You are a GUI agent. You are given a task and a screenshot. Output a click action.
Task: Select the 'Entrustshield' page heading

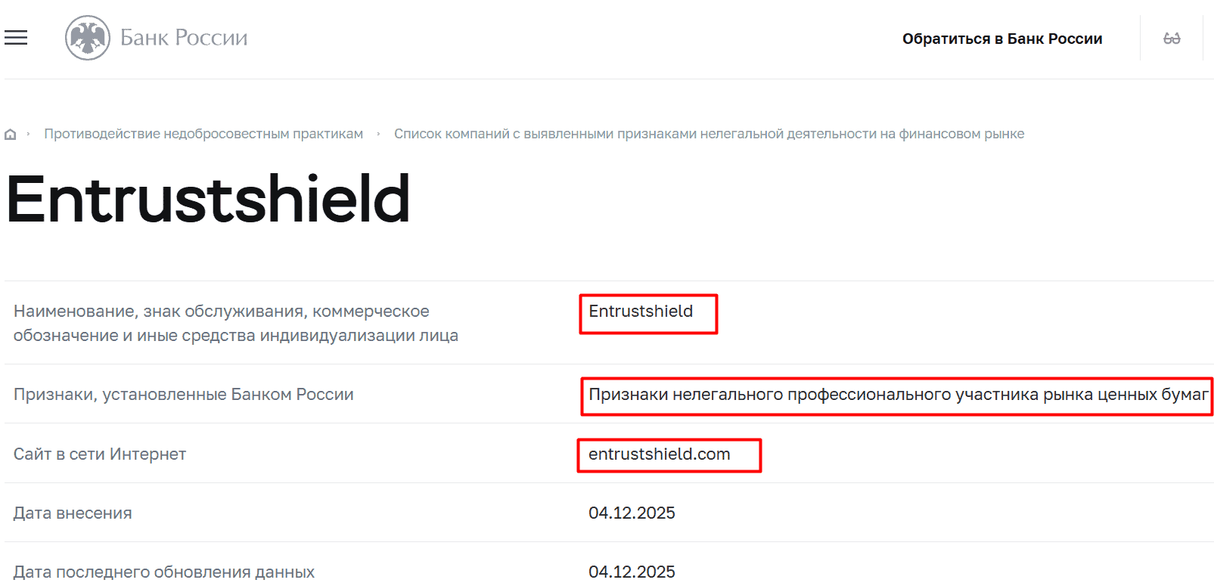click(206, 198)
